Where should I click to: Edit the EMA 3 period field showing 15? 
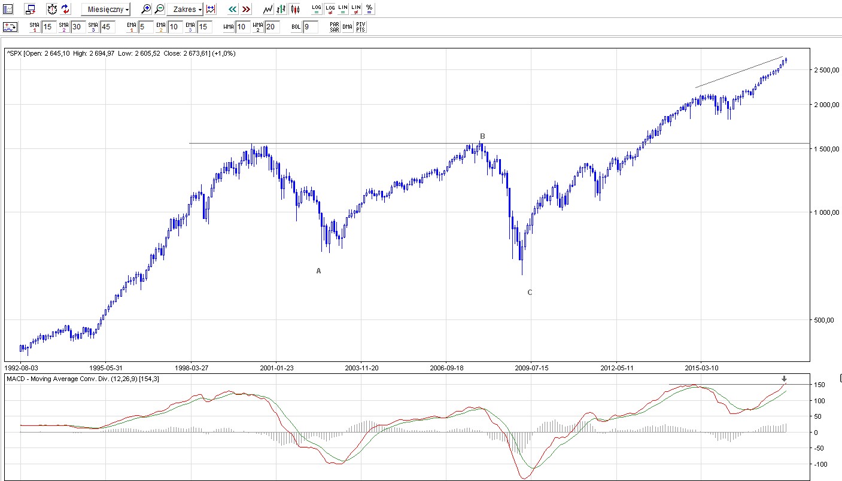click(205, 27)
